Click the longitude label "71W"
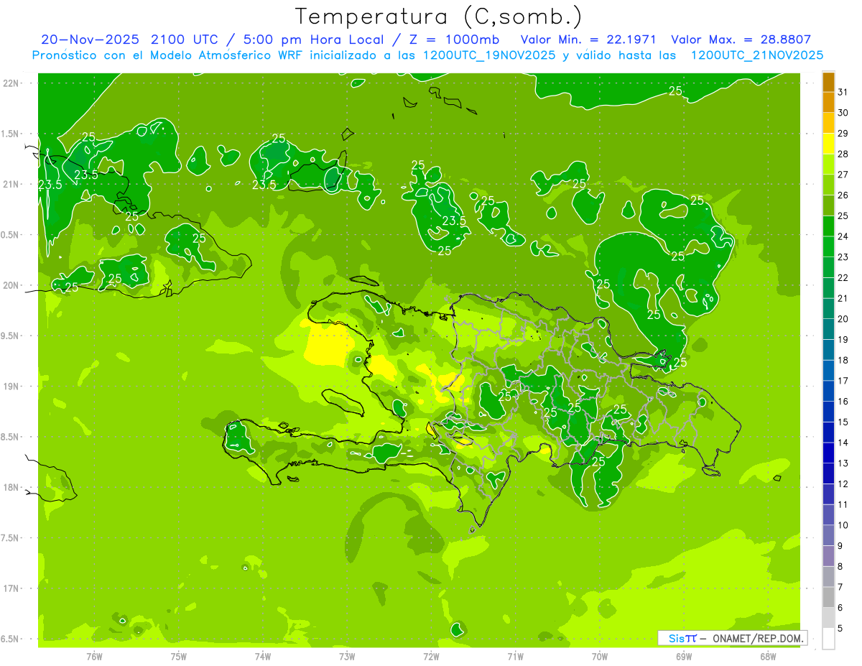 [515, 656]
